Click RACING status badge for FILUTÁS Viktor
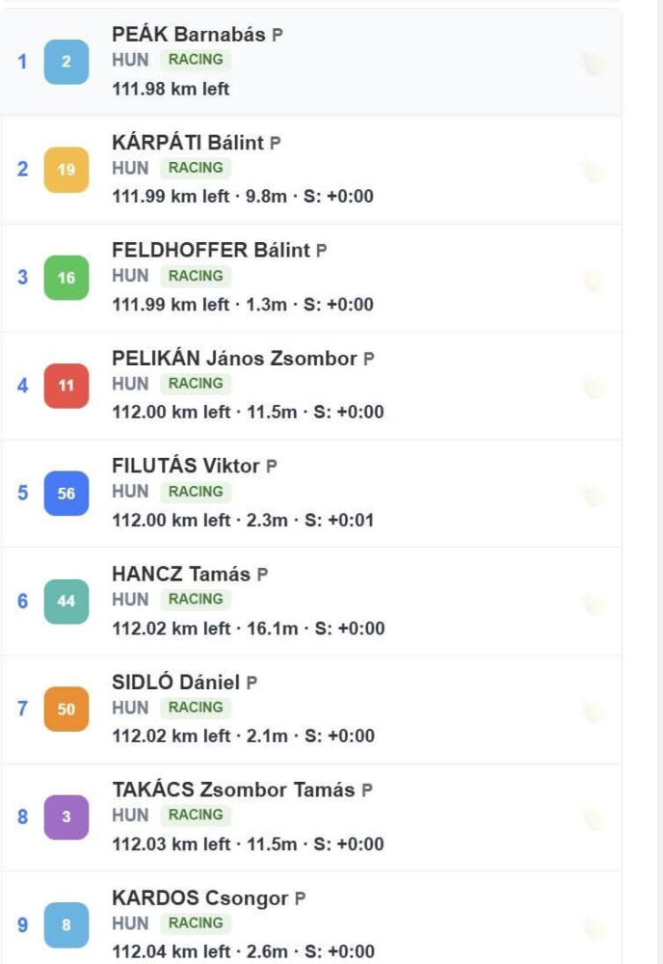 (x=196, y=492)
